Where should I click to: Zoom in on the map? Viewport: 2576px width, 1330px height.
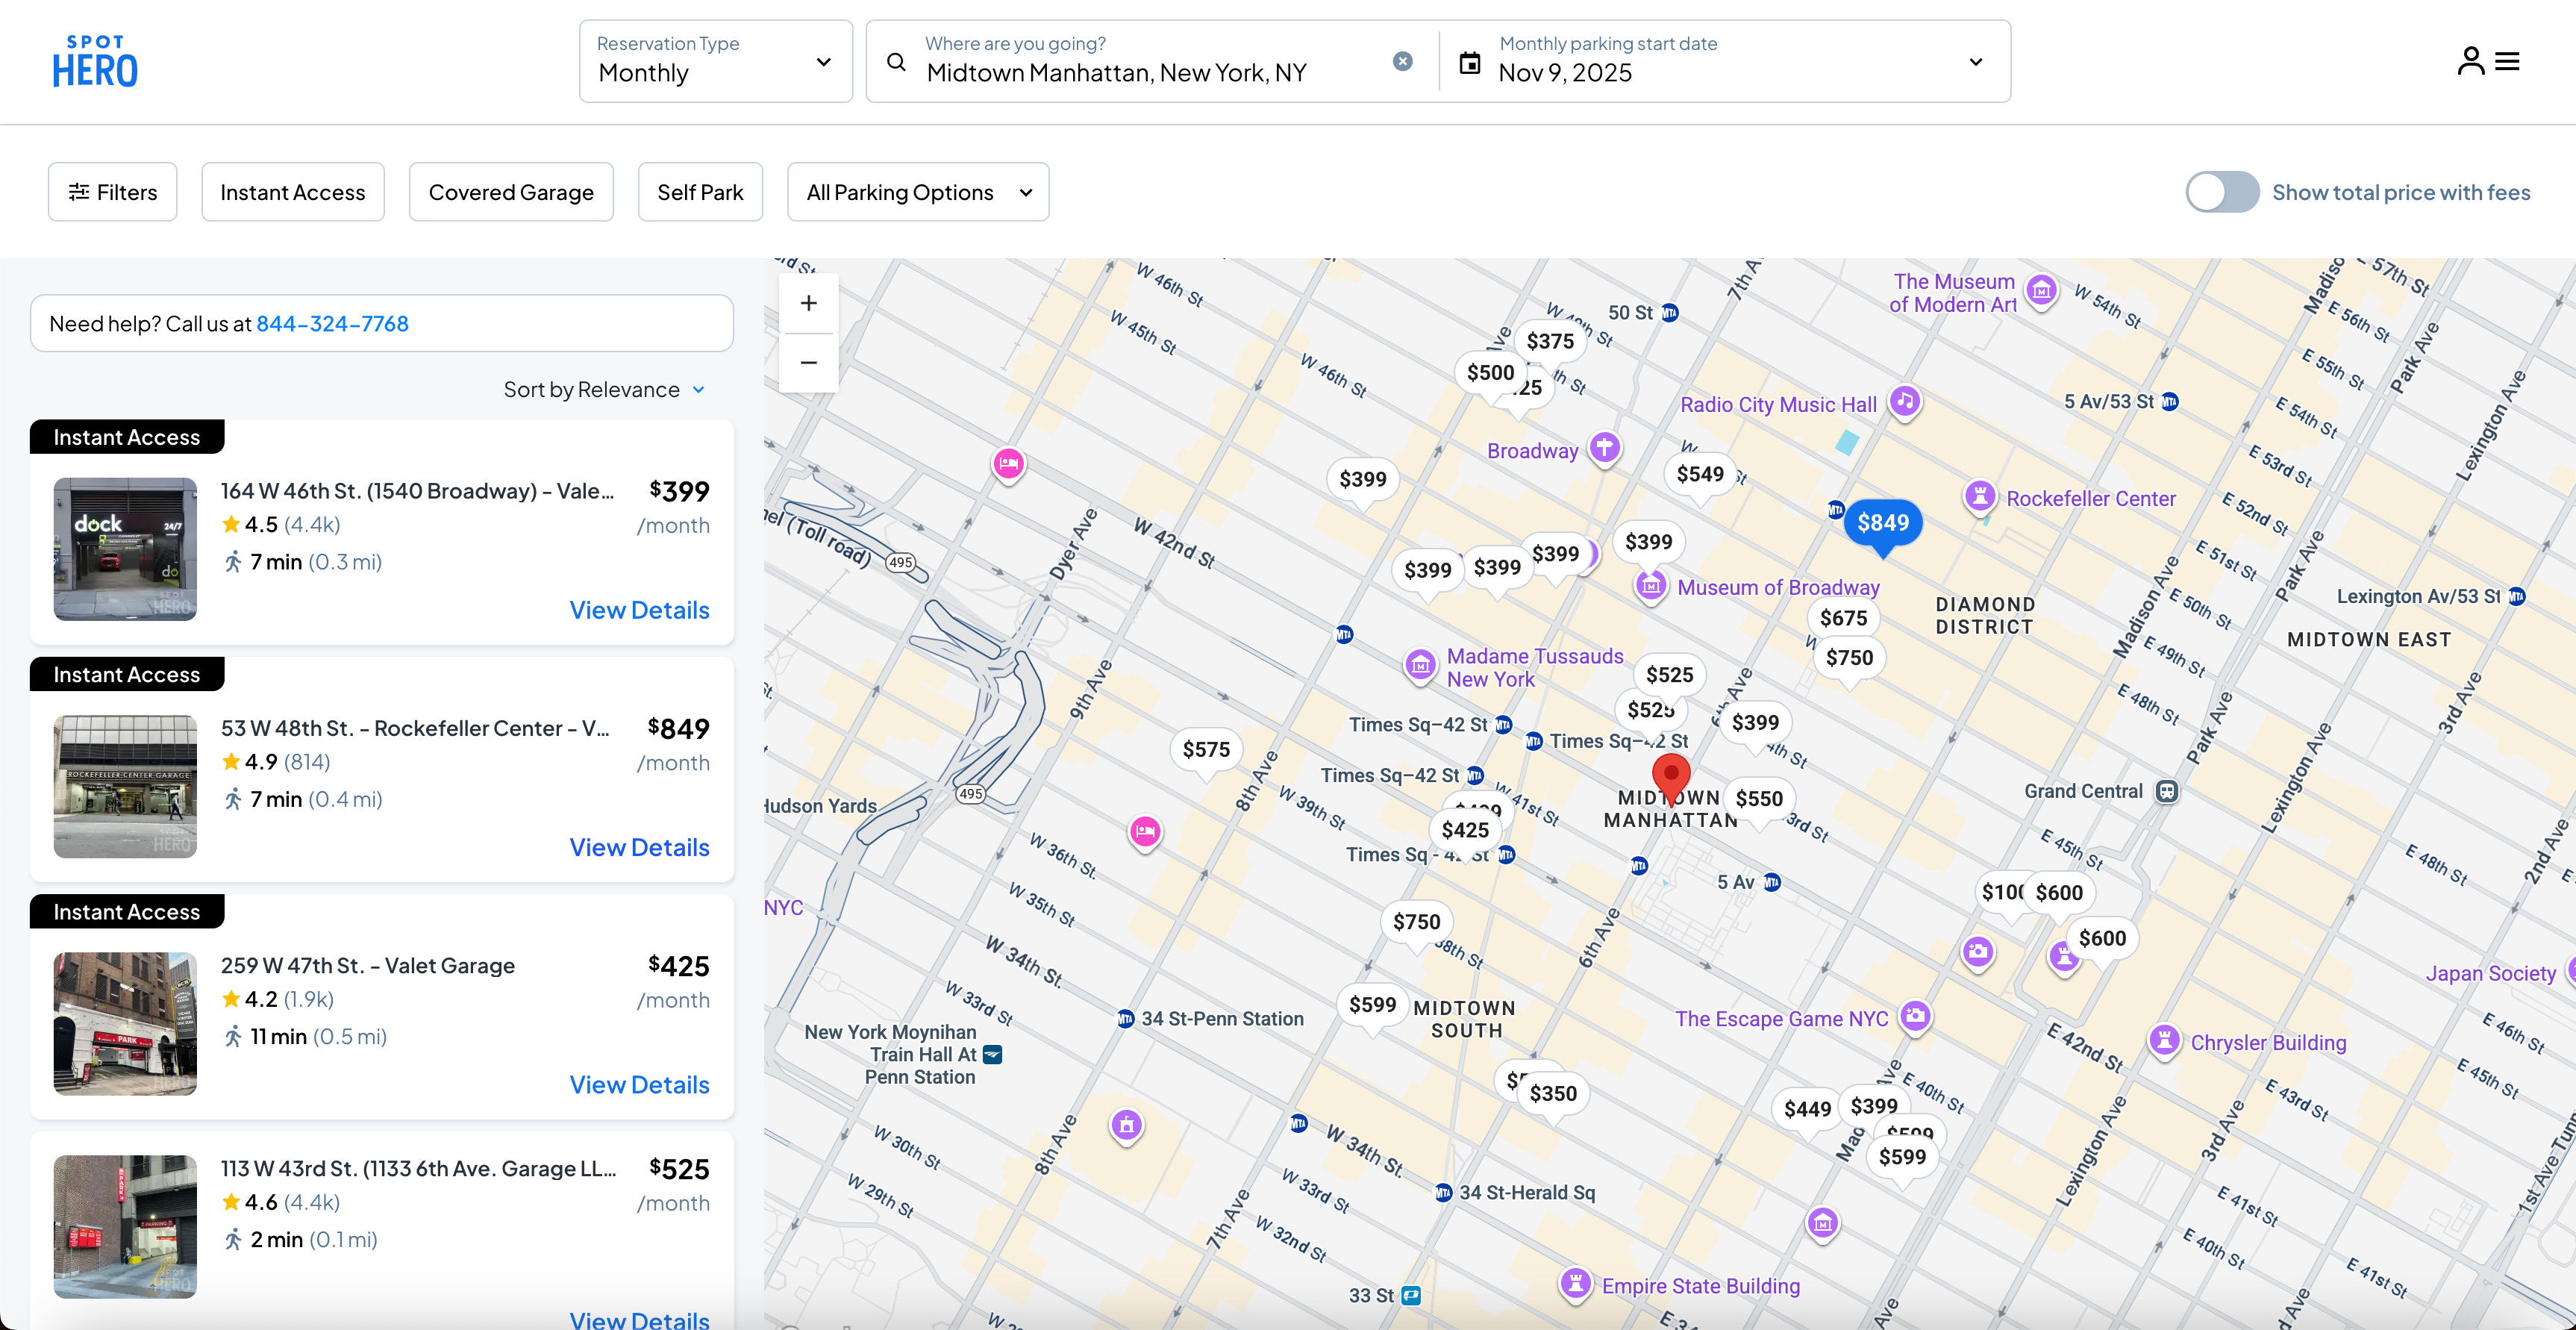(808, 303)
